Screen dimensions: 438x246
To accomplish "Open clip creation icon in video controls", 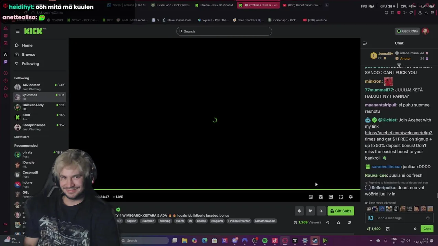I will click(x=321, y=197).
